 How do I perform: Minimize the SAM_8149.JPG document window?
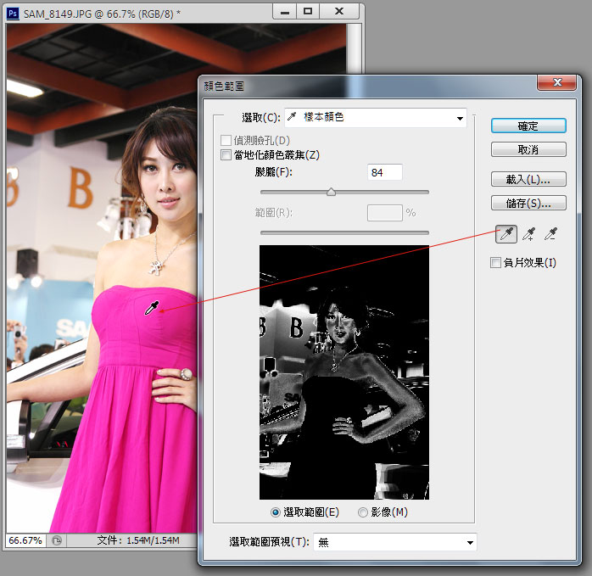point(283,11)
